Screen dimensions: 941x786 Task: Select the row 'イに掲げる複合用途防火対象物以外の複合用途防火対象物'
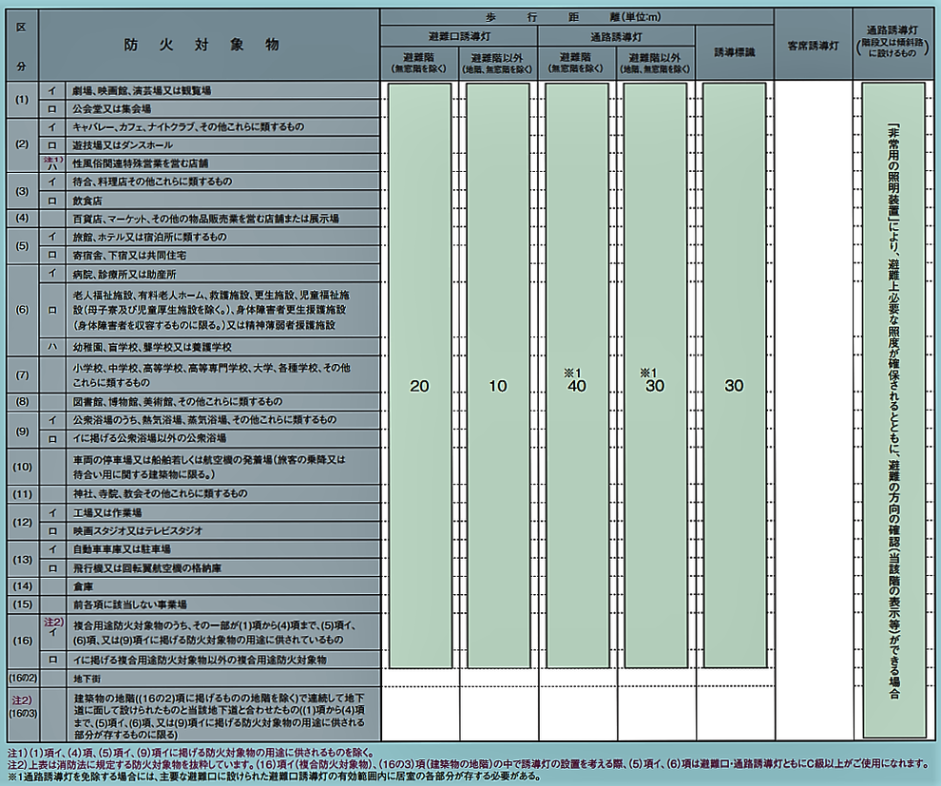point(222,660)
